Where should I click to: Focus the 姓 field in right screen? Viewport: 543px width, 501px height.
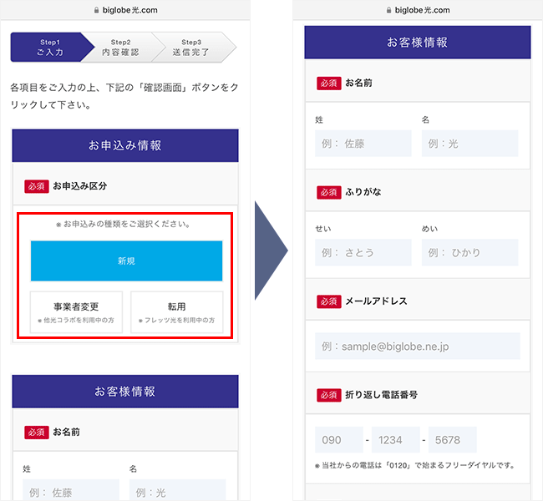(x=363, y=144)
